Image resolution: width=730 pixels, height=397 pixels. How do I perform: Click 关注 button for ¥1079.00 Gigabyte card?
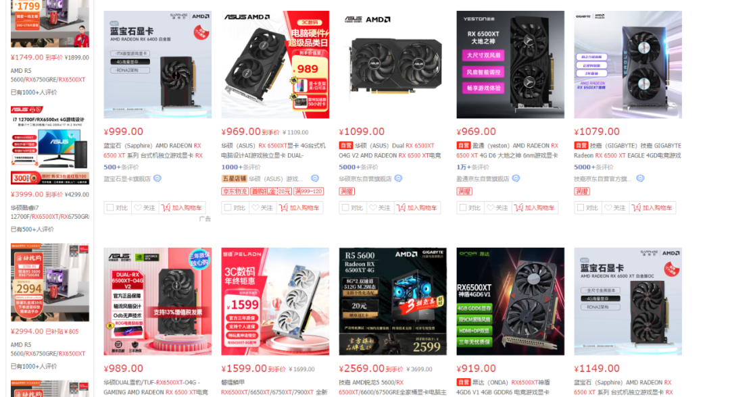[615, 208]
